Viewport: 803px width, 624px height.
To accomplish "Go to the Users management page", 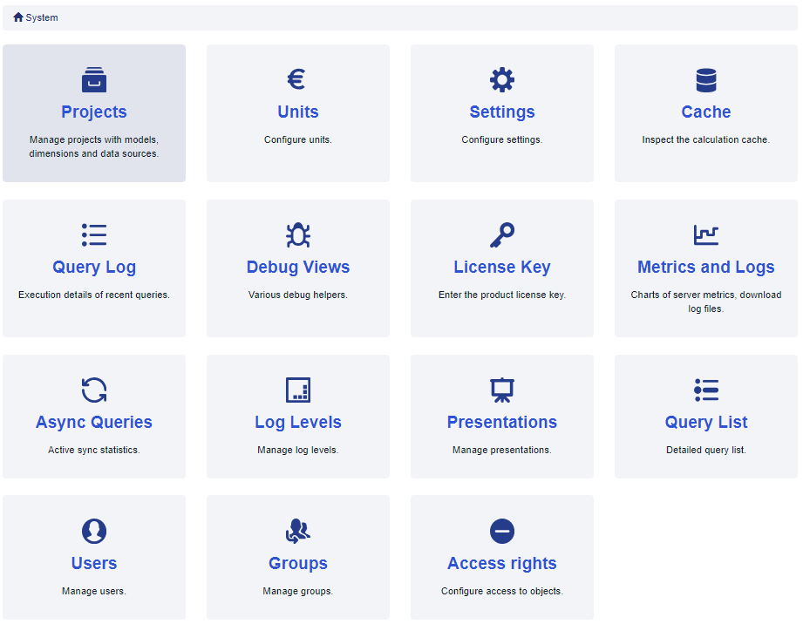I will click(x=94, y=564).
